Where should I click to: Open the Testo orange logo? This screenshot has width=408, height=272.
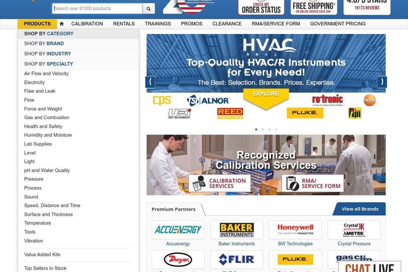[369, 100]
